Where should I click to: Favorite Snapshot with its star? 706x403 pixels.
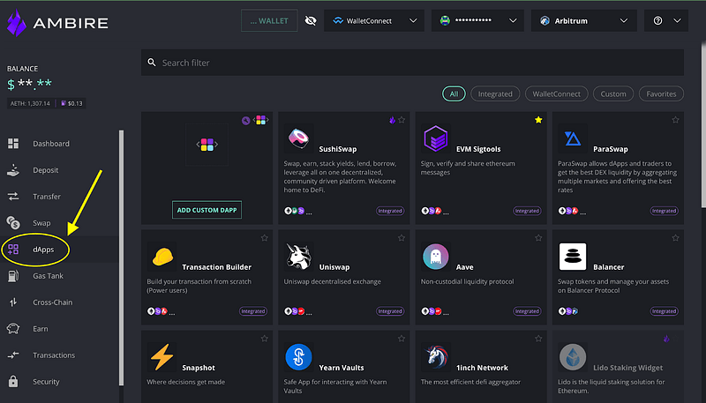pyautogui.click(x=264, y=339)
